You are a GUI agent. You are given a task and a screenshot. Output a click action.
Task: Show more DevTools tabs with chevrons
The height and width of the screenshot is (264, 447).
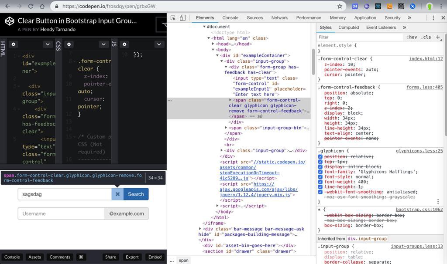point(409,17)
